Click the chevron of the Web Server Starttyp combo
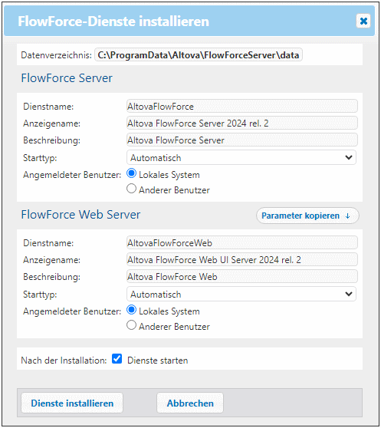 349,294
